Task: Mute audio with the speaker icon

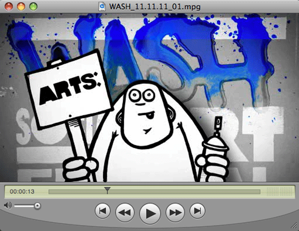Action: 7,206
